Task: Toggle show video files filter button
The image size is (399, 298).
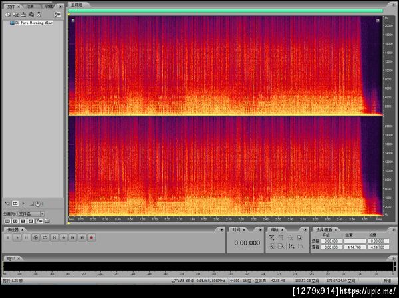Action: coord(23,221)
